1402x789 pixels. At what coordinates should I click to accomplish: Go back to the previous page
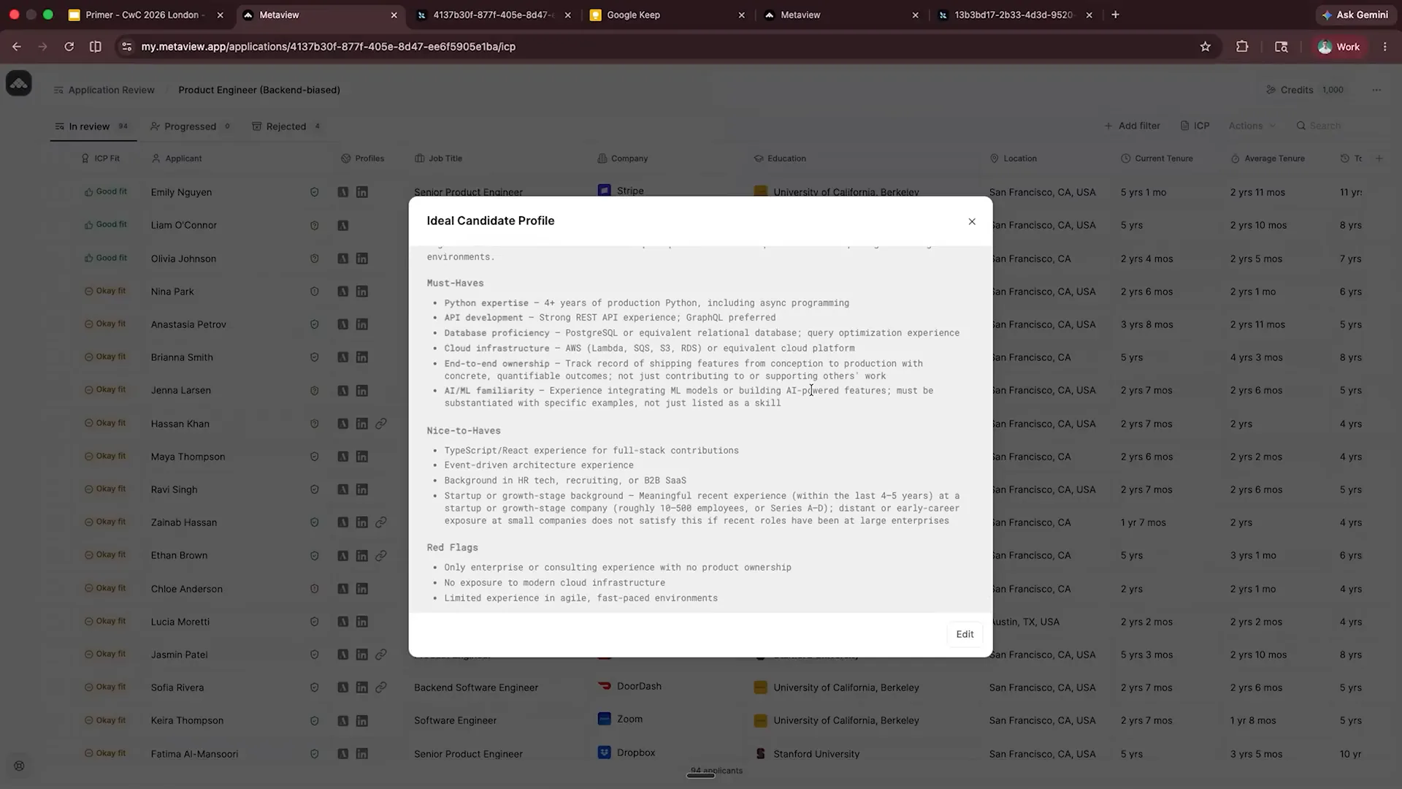16,47
